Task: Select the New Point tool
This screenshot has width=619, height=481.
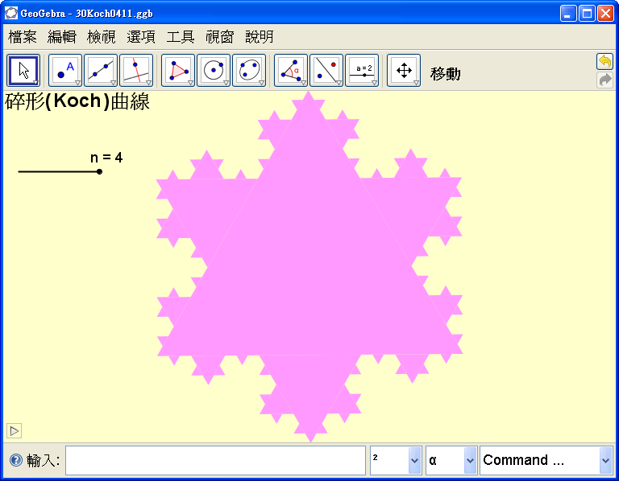Action: click(x=65, y=71)
